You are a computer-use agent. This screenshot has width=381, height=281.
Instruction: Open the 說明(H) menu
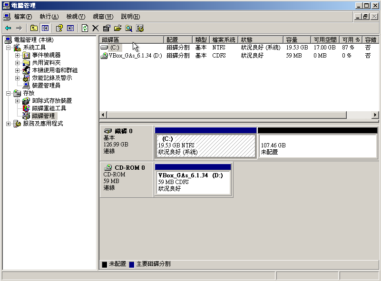tap(130, 17)
